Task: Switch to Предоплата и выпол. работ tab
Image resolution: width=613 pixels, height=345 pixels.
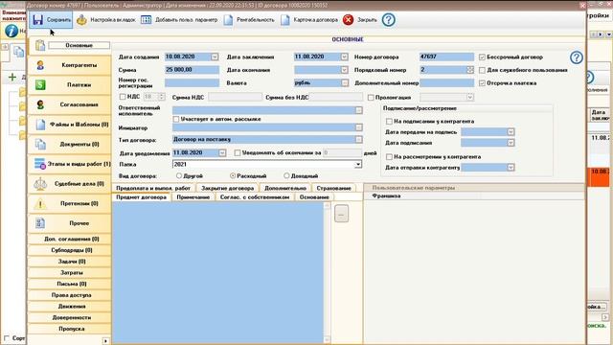Action: pyautogui.click(x=153, y=188)
